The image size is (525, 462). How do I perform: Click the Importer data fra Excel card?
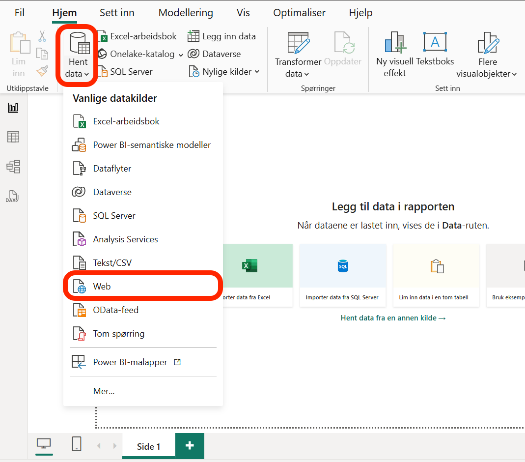click(257, 275)
